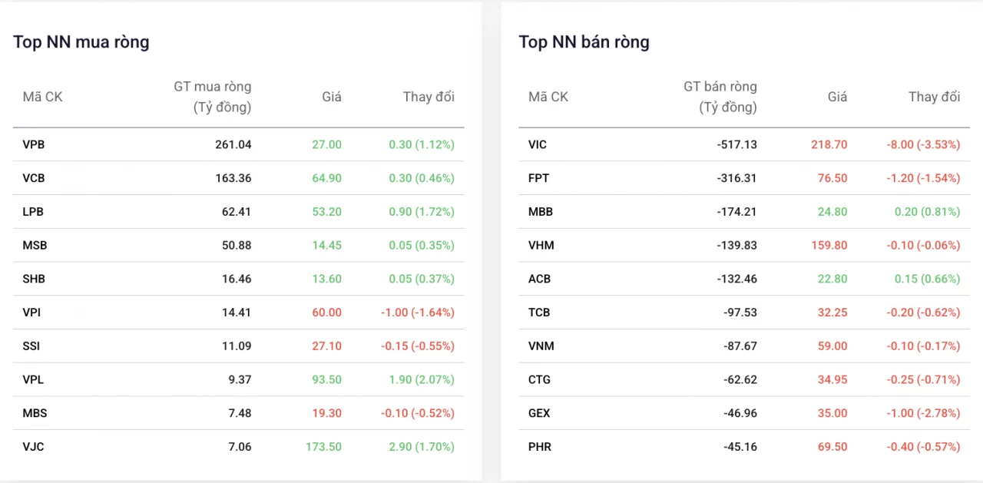This screenshot has width=983, height=483.
Task: Select net sell value -132.46
Action: (x=737, y=280)
